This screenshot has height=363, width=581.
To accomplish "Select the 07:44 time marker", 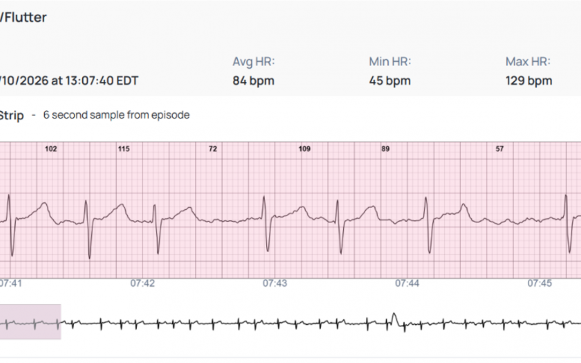I will (407, 283).
